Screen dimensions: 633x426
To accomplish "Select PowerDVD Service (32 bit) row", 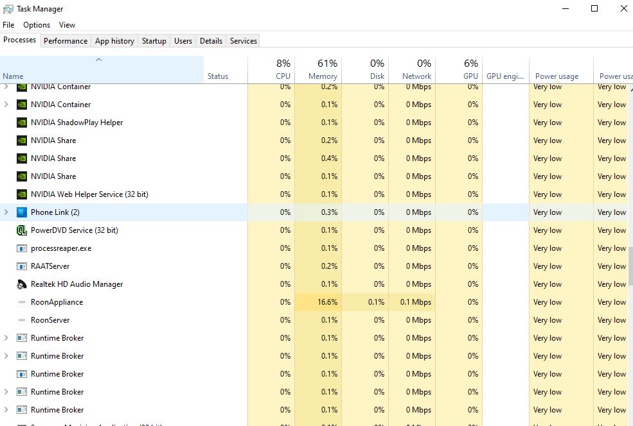I will (314, 230).
